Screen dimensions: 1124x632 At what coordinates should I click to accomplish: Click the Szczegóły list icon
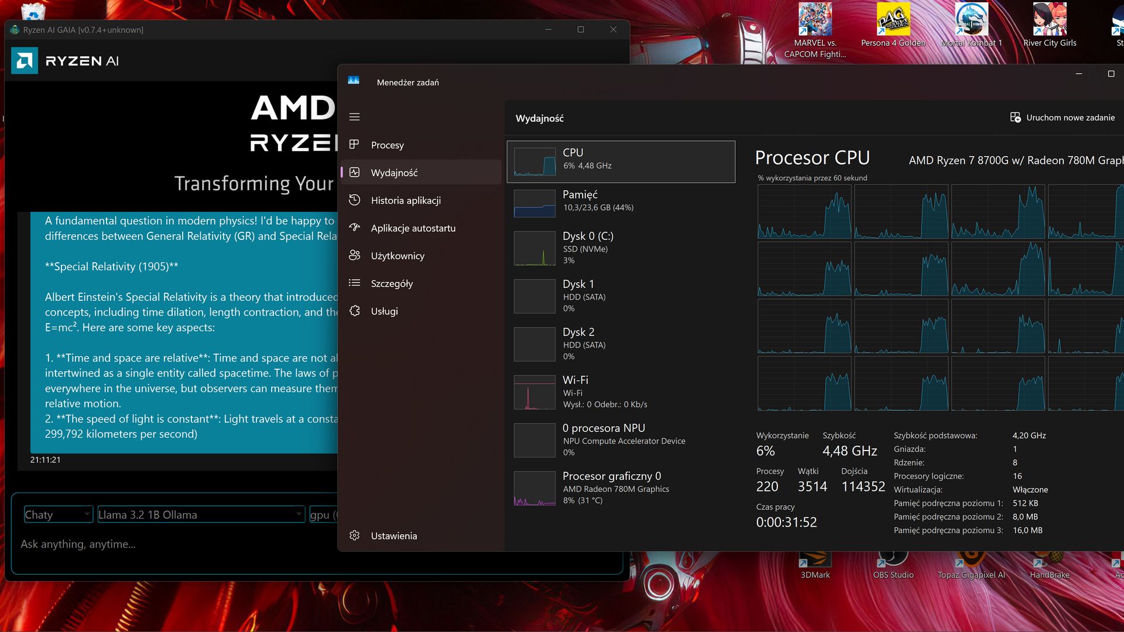(354, 283)
